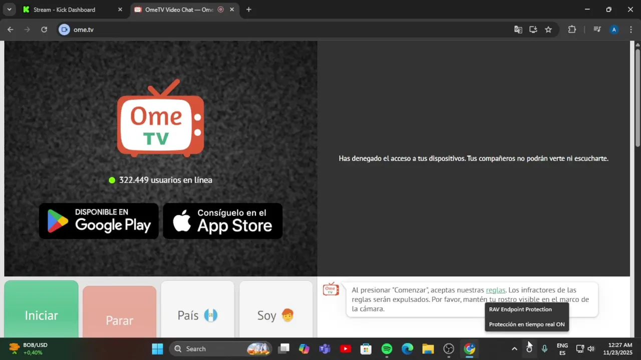This screenshot has height=360, width=641.
Task: Click the denied device access message
Action: [473, 158]
